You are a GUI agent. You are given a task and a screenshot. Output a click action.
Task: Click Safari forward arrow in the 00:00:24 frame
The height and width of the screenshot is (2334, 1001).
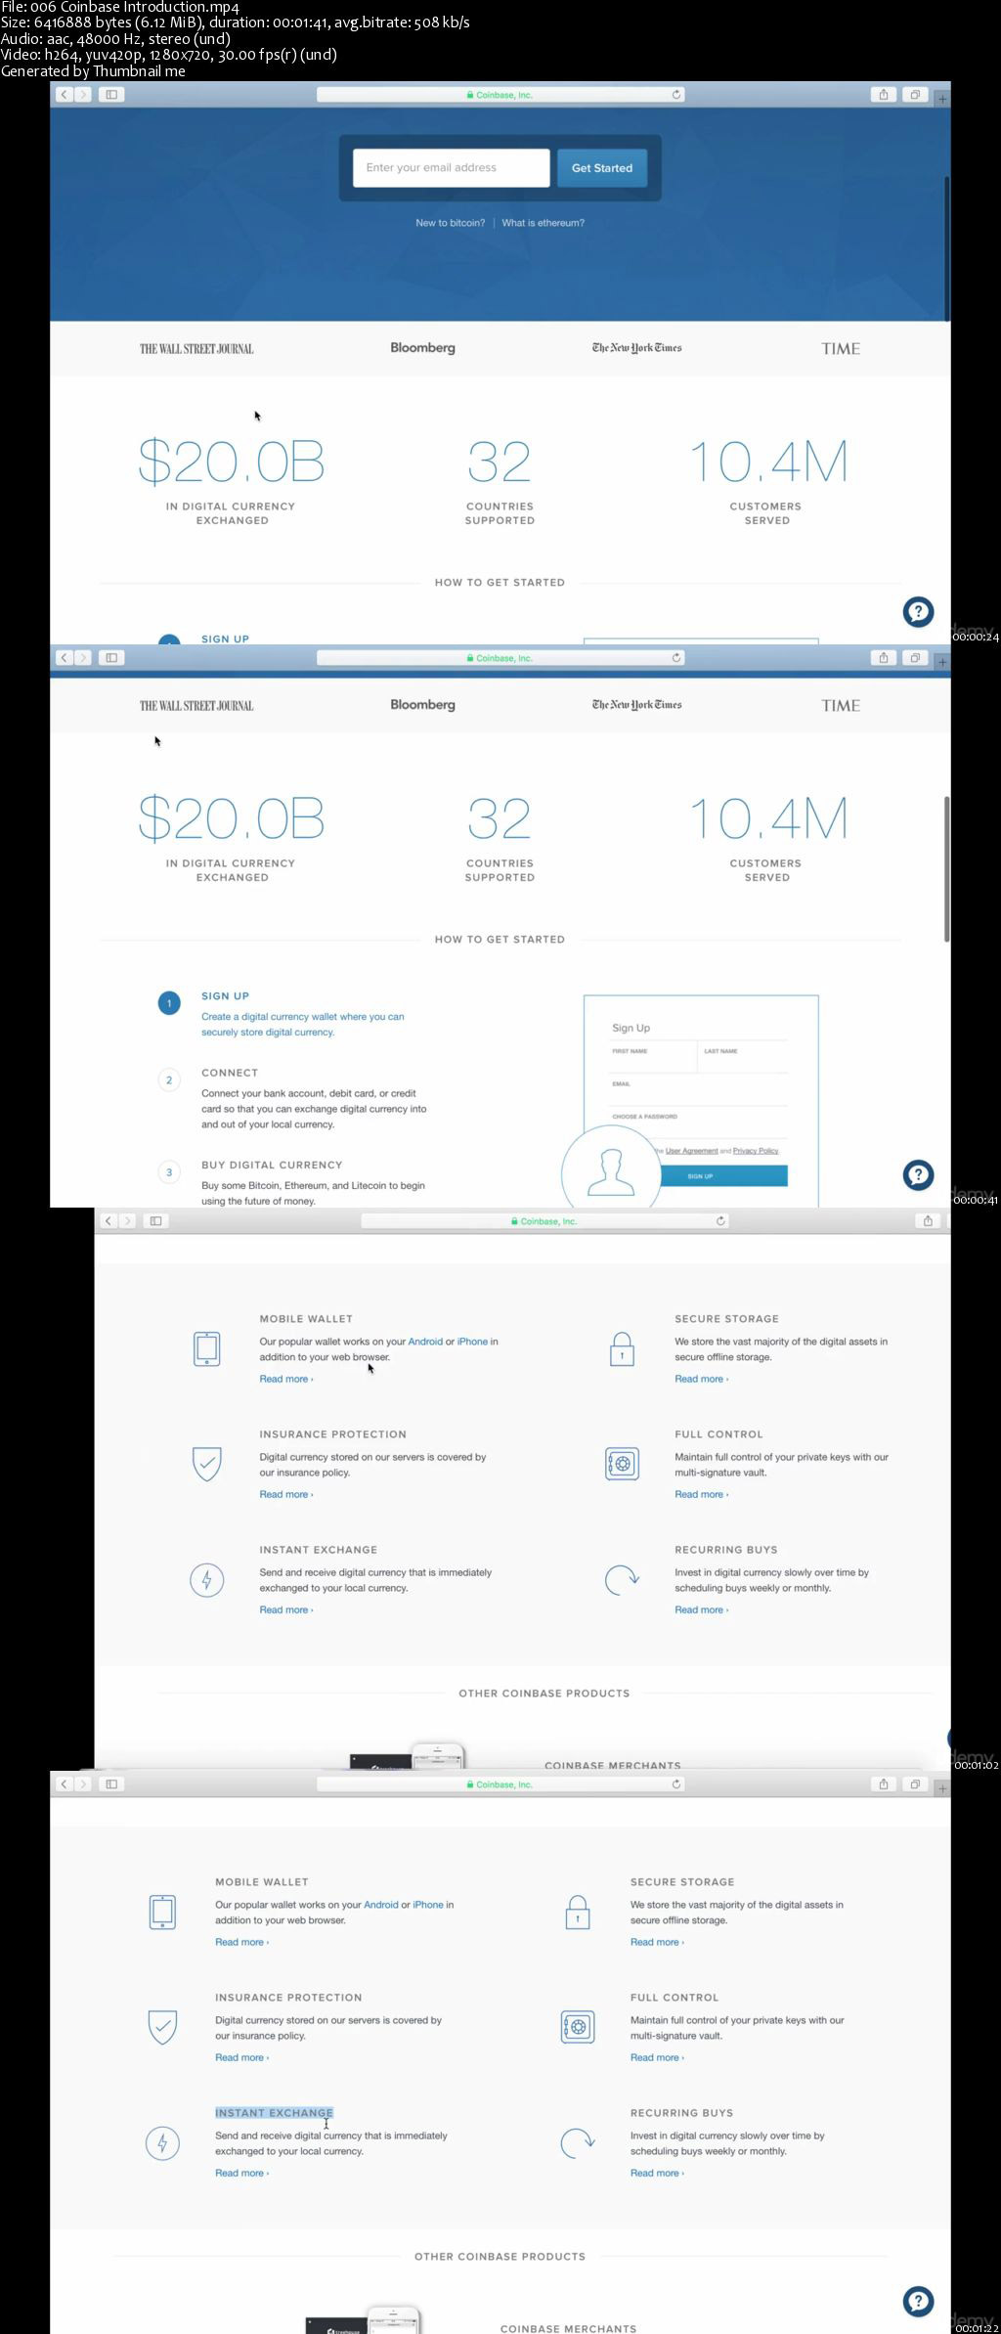coord(83,95)
